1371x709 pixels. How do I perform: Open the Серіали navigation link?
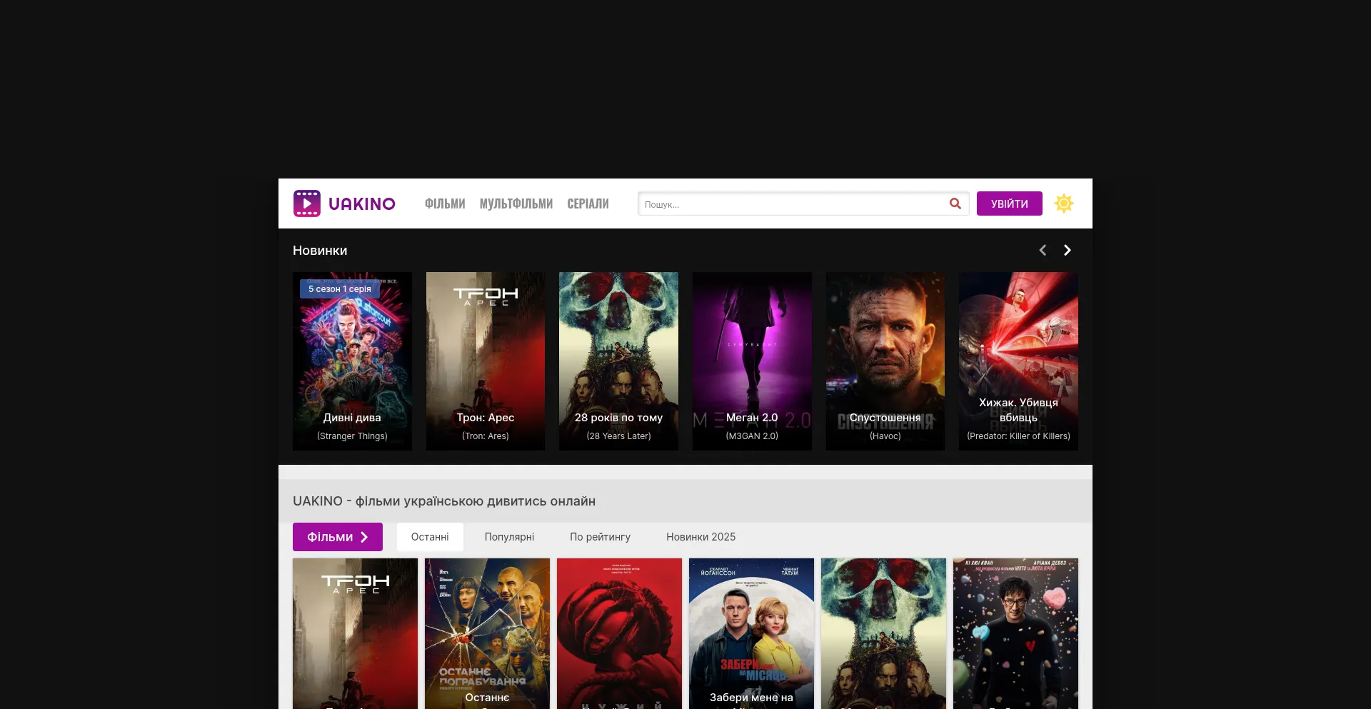click(x=588, y=203)
